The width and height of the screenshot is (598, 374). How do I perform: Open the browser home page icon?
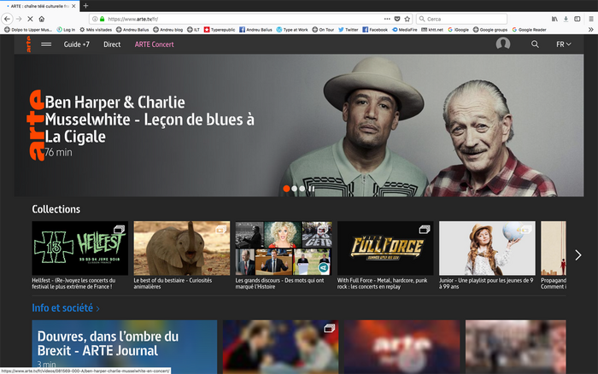click(x=42, y=19)
